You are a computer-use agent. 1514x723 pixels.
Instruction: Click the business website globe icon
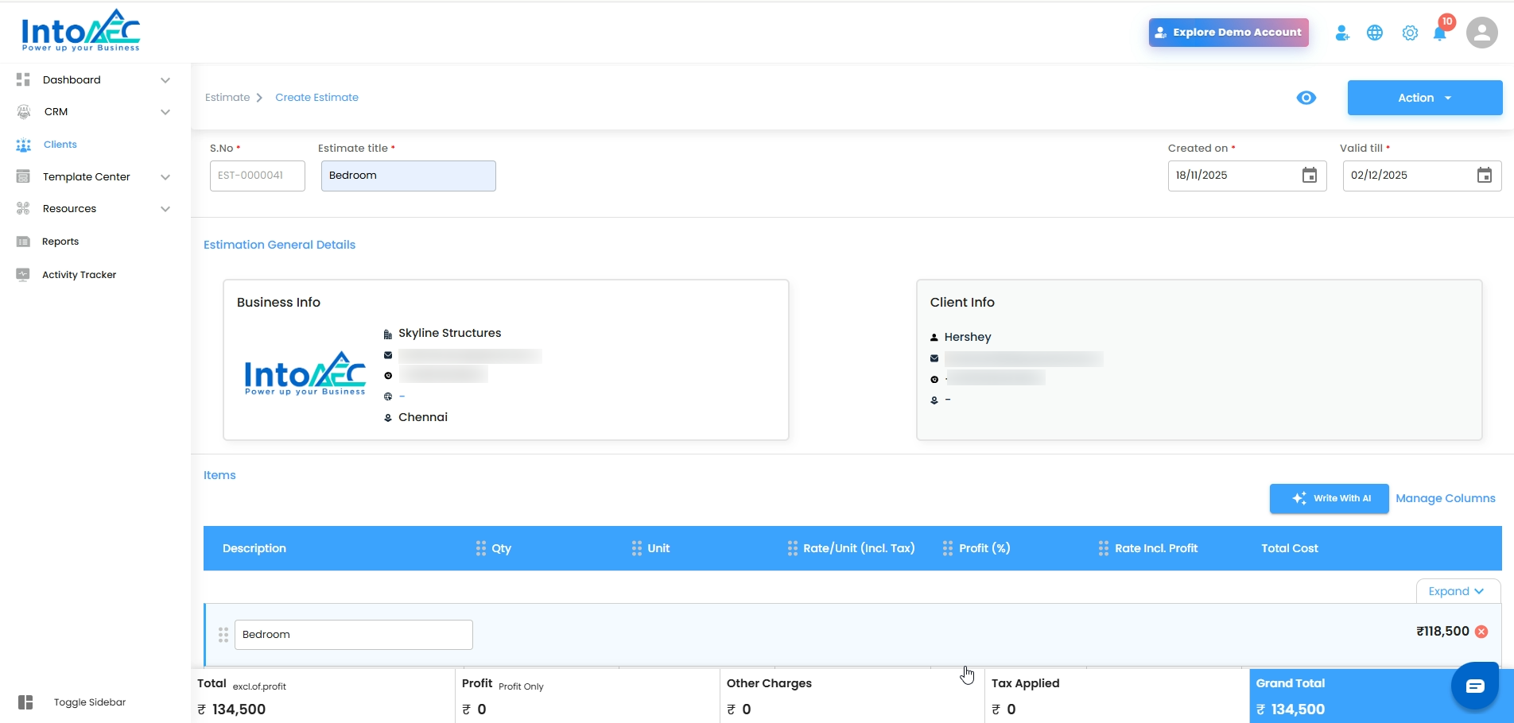click(388, 396)
